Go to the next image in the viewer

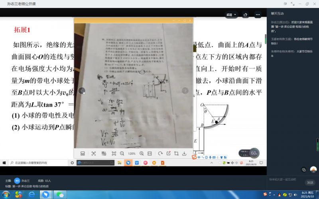pos(185,91)
